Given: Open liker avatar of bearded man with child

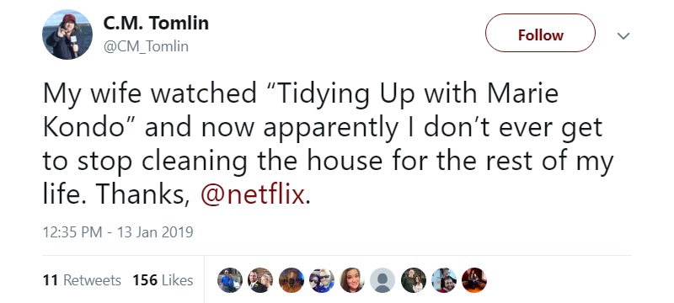Looking at the screenshot, I should pyautogui.click(x=444, y=280).
